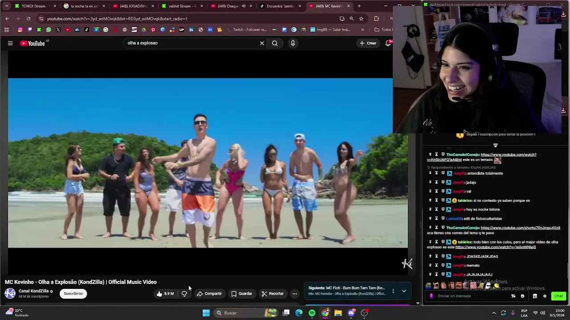This screenshot has height=320, width=570.
Task: Open the WhatsApp bookmark
Action: click(49, 30)
